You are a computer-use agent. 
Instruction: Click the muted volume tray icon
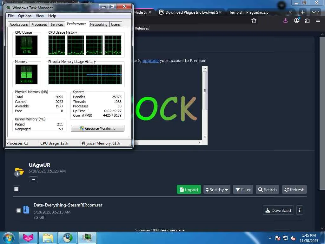[293, 238]
